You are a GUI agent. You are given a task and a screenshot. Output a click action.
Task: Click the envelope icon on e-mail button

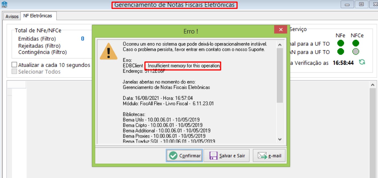262,156
